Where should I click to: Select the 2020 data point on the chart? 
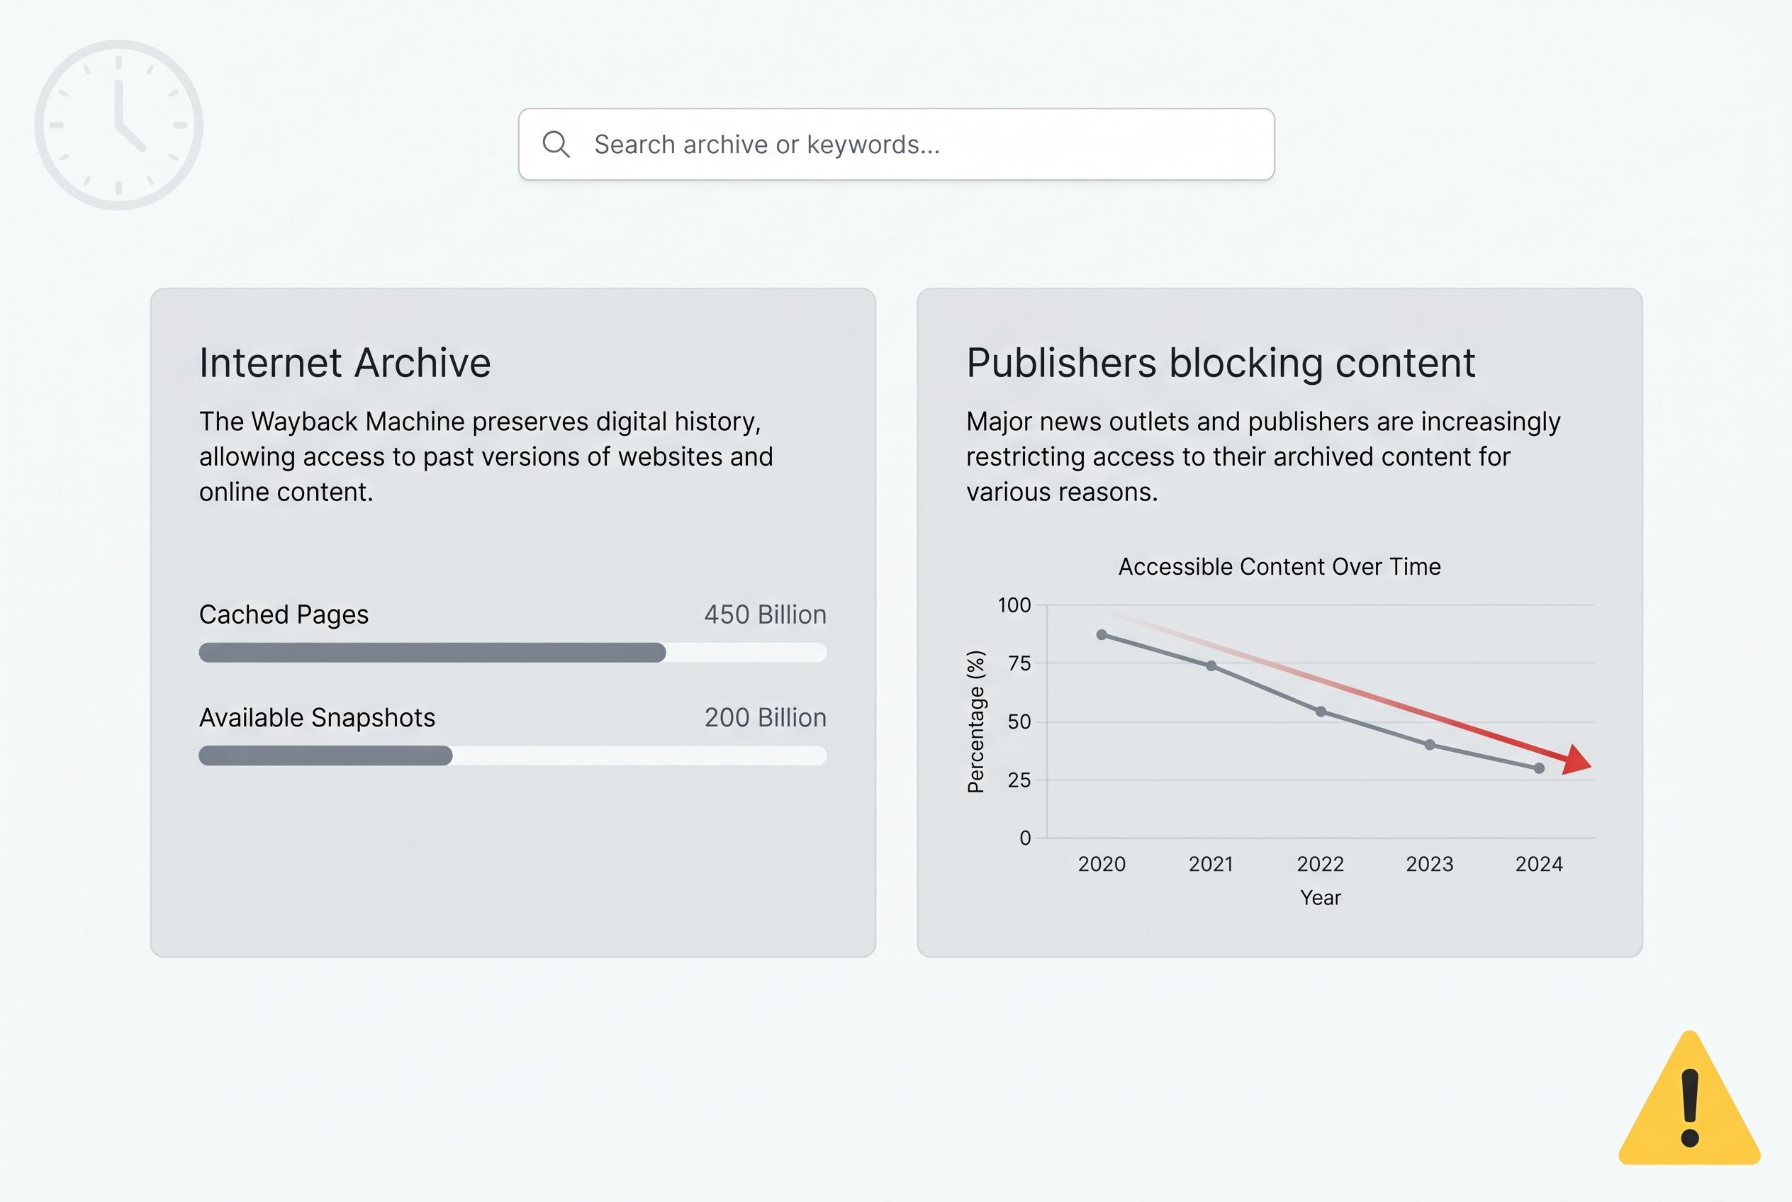click(x=1103, y=635)
